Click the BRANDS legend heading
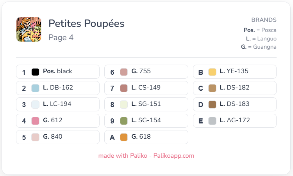Viewport: 293px width, 176px height. 264,20
